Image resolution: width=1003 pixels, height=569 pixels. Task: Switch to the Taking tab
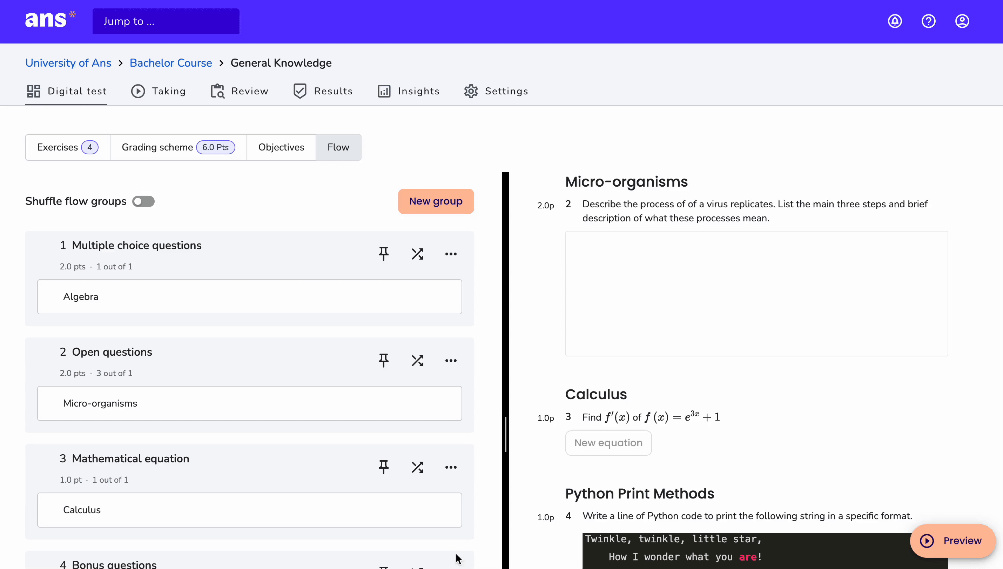pos(158,91)
